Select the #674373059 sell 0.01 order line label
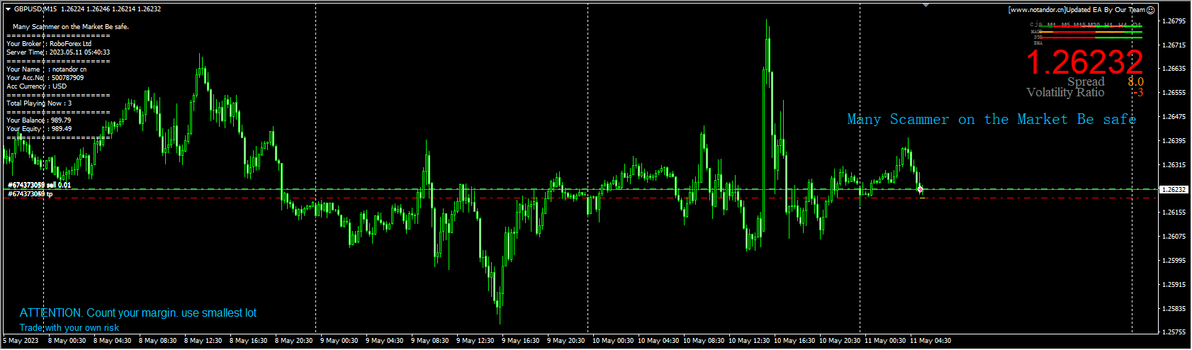This screenshot has width=1192, height=350. (40, 185)
